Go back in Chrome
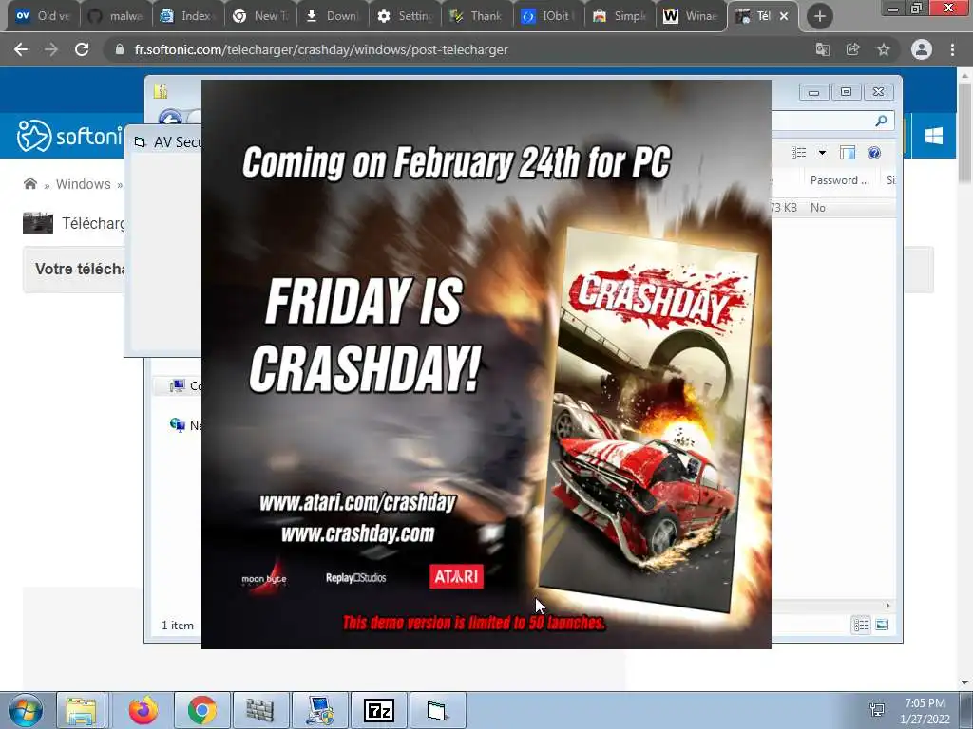Viewport: 973px width, 729px height. tap(21, 49)
